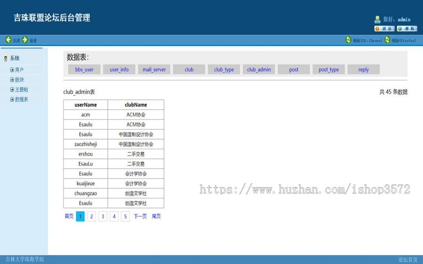Click the 后退 back label
Image resolution: width=423 pixels, height=264 pixels.
tap(16, 41)
